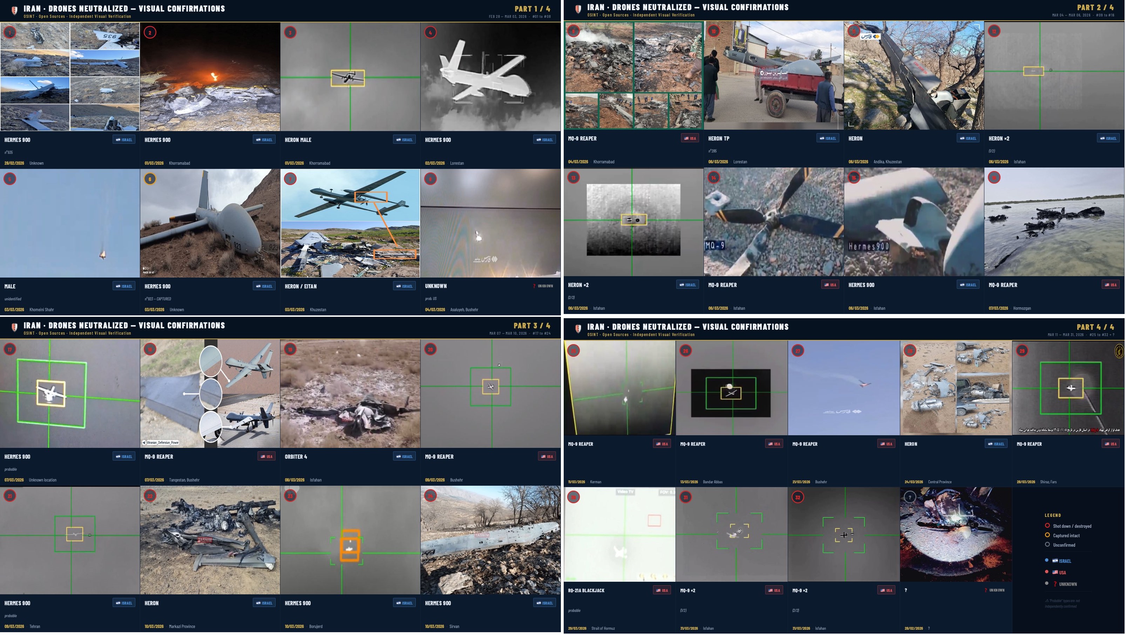The image size is (1126, 635).
Task: Select red 'Shot down / destroyed' legend circle
Action: click(x=1047, y=526)
